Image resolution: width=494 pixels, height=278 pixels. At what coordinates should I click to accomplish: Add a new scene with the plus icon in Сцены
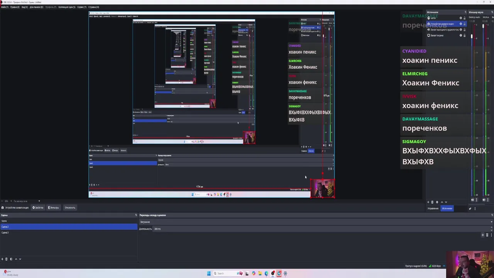[2, 259]
